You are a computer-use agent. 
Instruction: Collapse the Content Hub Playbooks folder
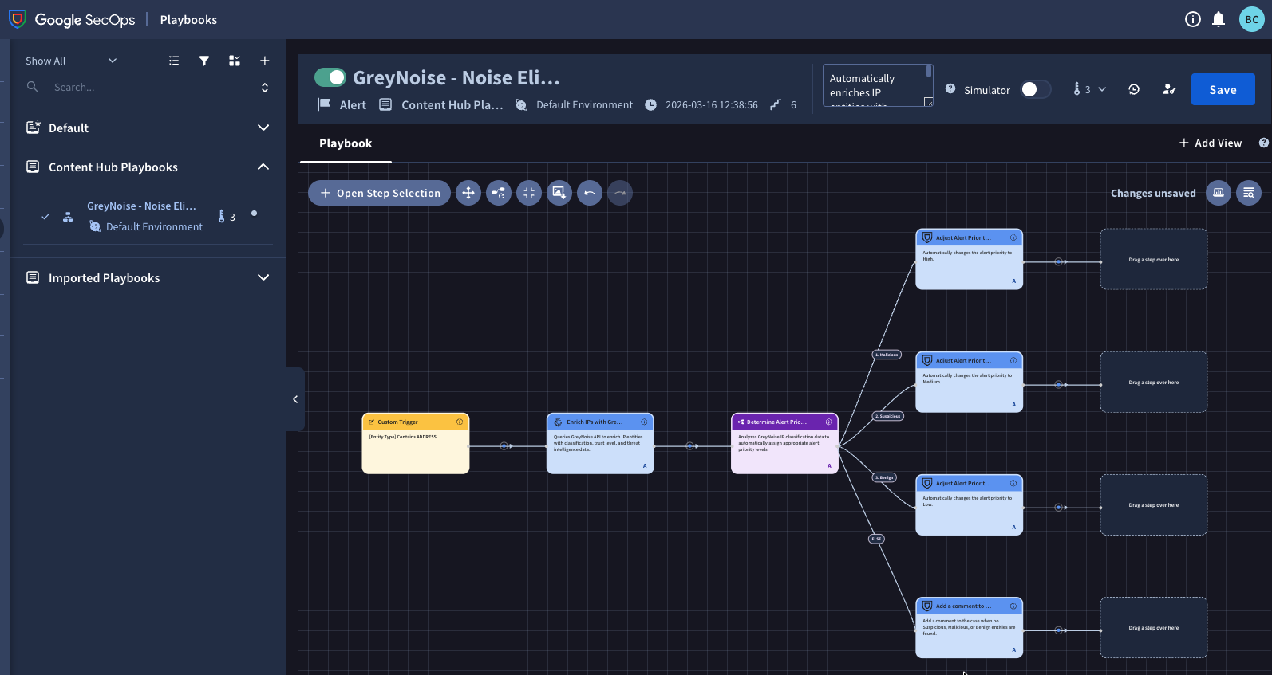[263, 167]
